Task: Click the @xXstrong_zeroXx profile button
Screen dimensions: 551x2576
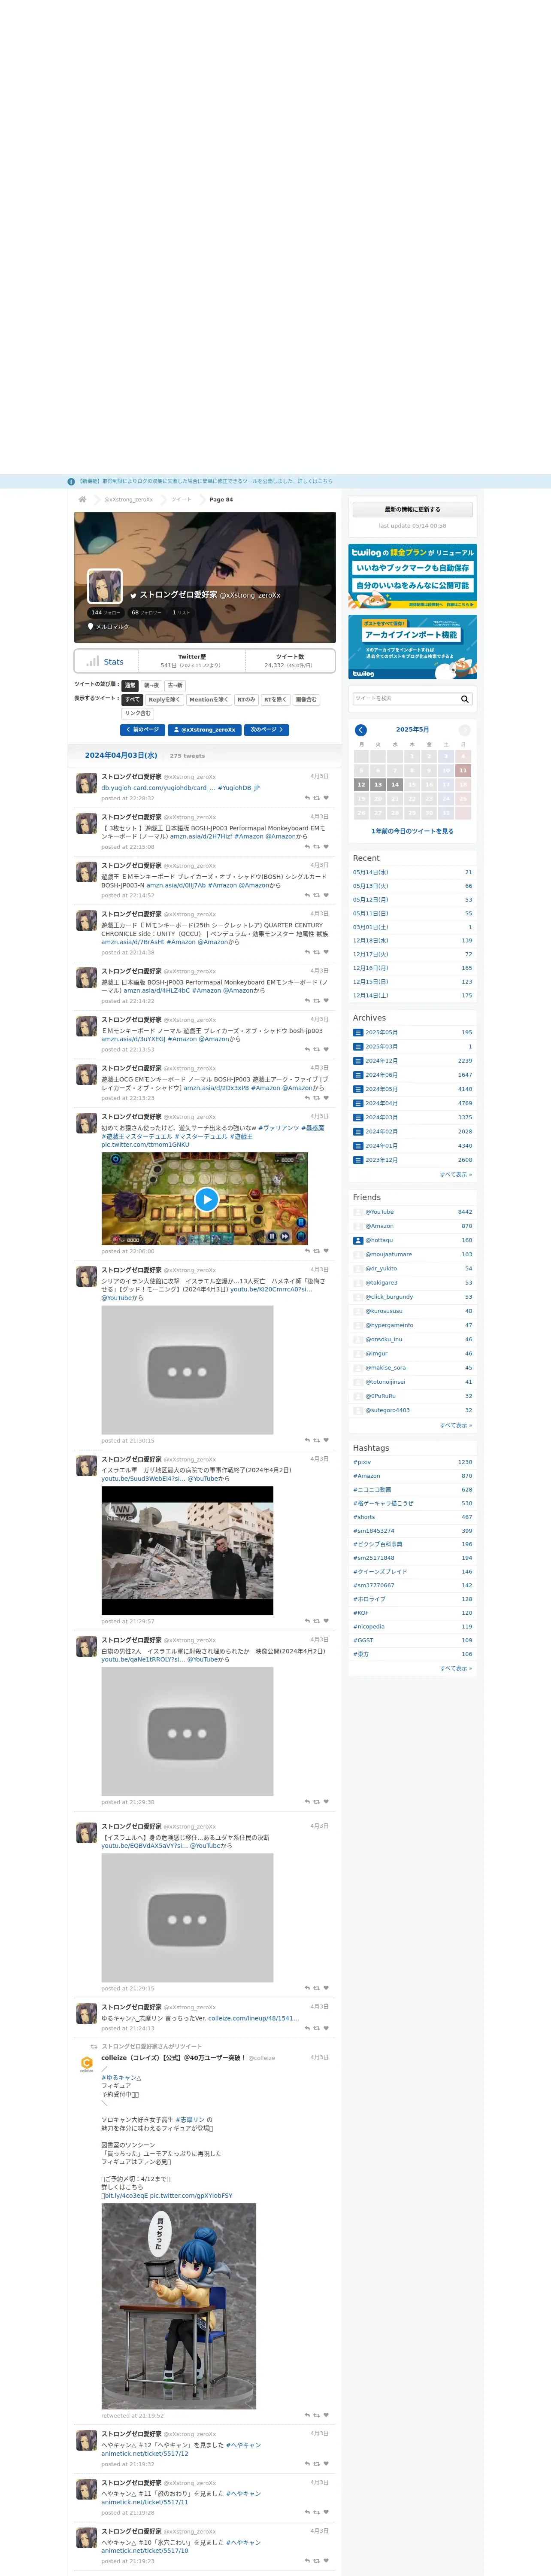Action: pos(205,730)
